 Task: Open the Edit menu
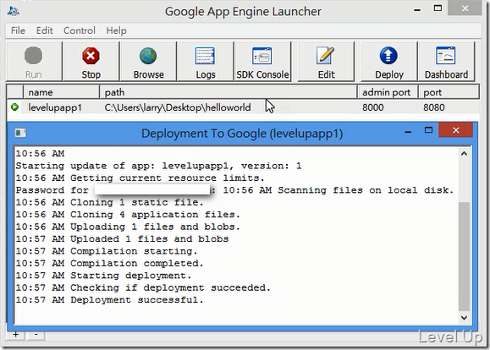click(44, 30)
